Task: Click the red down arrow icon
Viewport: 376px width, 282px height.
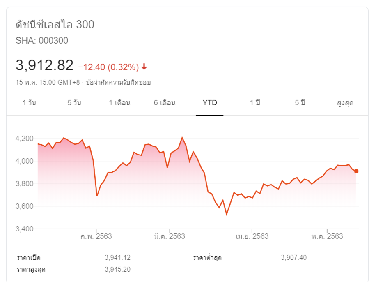Action: tap(144, 67)
